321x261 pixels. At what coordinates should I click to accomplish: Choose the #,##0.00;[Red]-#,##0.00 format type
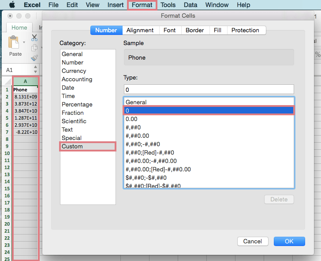pos(209,170)
